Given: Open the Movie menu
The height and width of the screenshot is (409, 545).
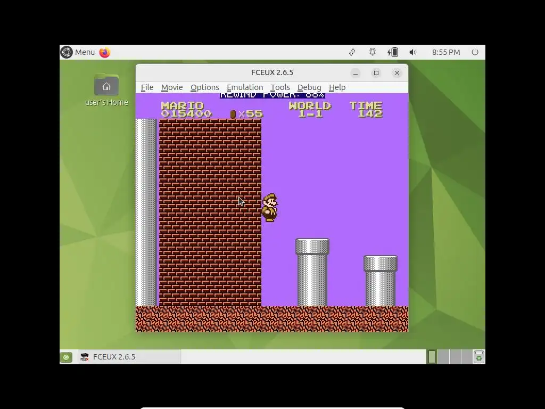Looking at the screenshot, I should 172,87.
